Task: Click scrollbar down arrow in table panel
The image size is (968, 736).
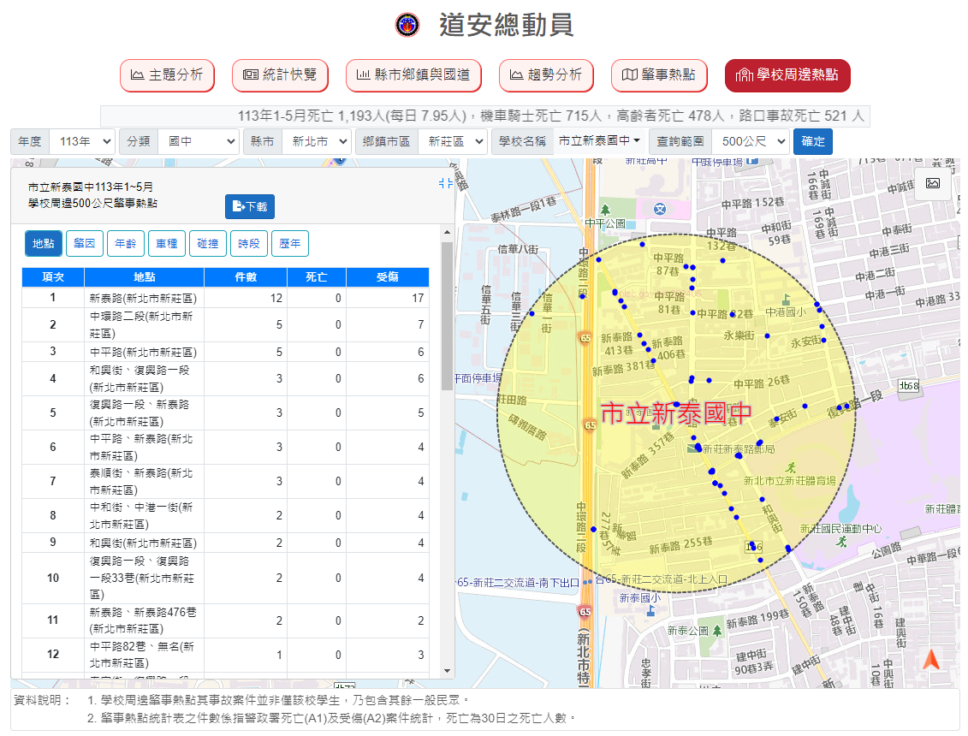Action: coord(447,671)
